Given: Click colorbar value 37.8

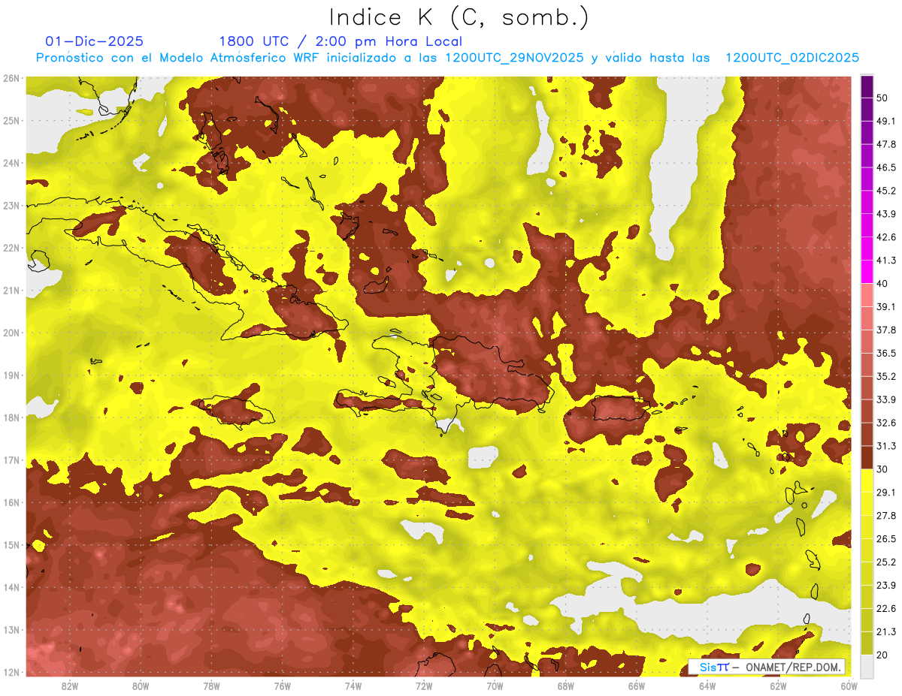Looking at the screenshot, I should pos(885,330).
